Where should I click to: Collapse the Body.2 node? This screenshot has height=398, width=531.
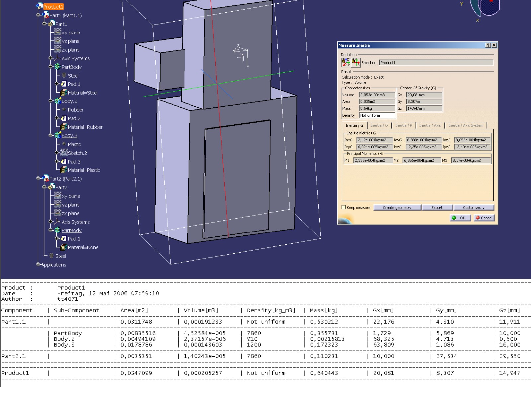pos(50,101)
